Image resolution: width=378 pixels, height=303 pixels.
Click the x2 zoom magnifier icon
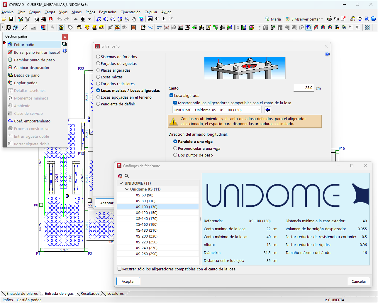(x=113, y=19)
